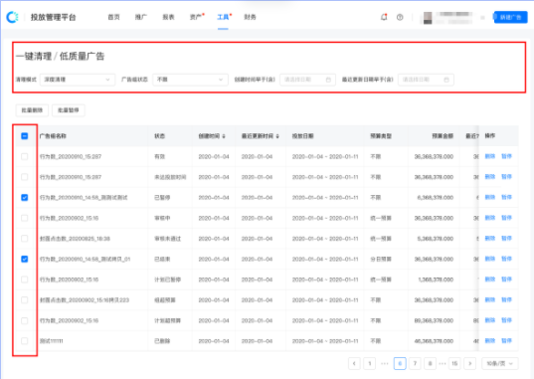Go to next page arrow
Viewport: 534px width, 379px height.
470,364
